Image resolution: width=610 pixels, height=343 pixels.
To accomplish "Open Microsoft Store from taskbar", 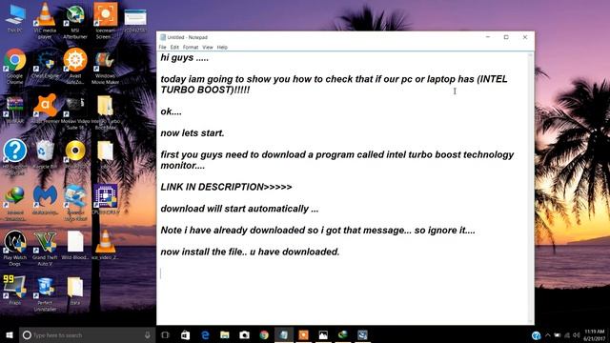I will tap(185, 334).
